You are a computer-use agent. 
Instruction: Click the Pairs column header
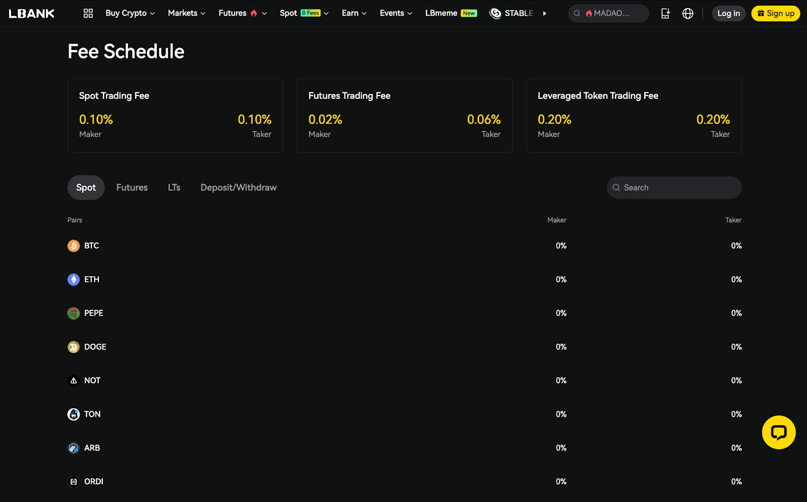[x=75, y=220]
